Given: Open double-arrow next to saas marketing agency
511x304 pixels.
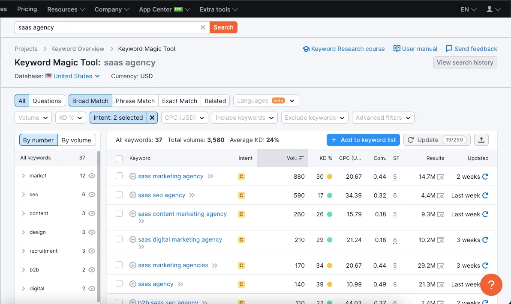Looking at the screenshot, I should pos(210,176).
